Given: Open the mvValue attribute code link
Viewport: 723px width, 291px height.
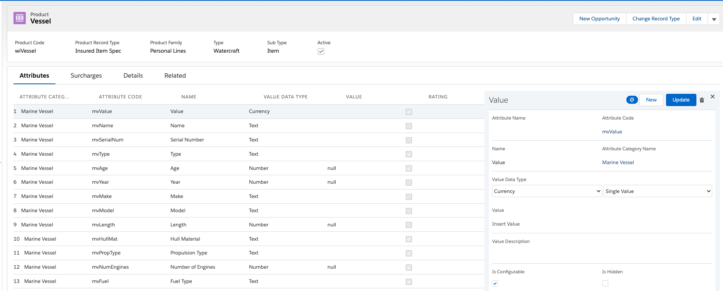Looking at the screenshot, I should coord(612,131).
